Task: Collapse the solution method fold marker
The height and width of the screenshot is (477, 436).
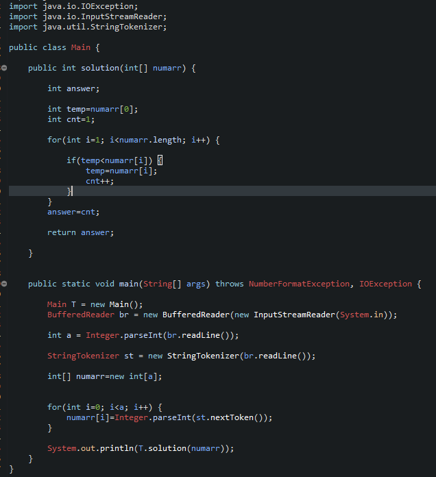Action: [x=4, y=68]
